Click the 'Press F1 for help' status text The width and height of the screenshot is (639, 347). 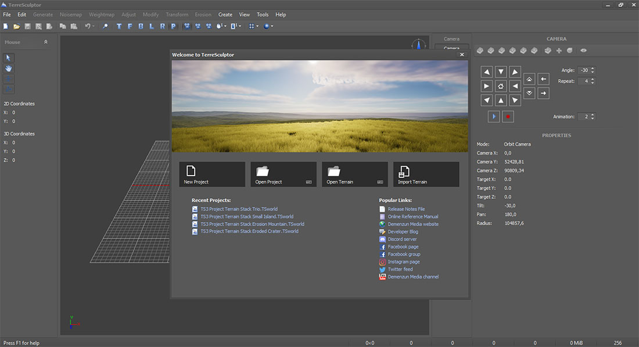click(21, 343)
